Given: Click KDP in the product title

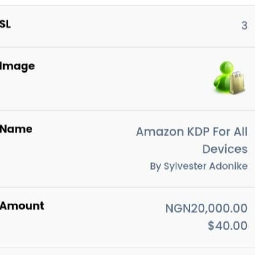Looking at the screenshot, I should pos(198,131).
